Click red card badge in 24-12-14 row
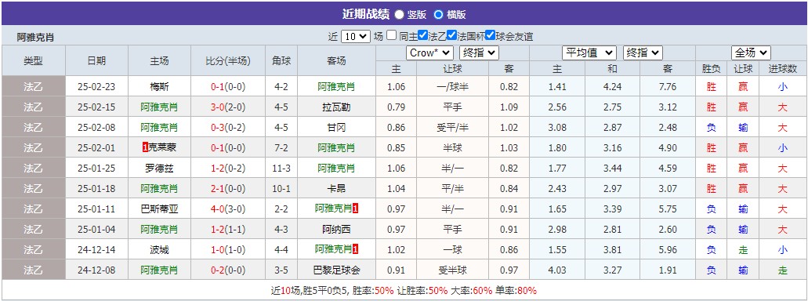This screenshot has height=301, width=808. pyautogui.click(x=356, y=249)
